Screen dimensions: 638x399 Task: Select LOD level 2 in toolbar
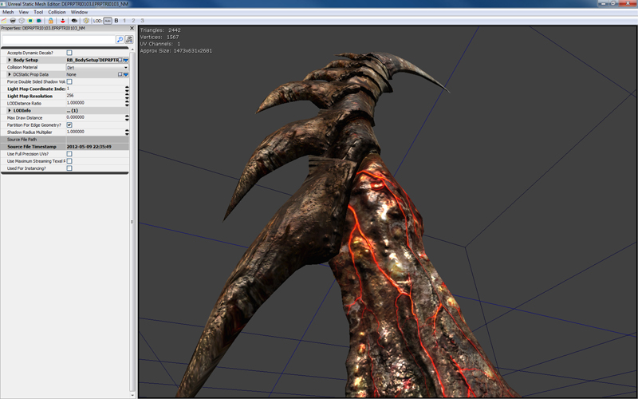tap(133, 21)
